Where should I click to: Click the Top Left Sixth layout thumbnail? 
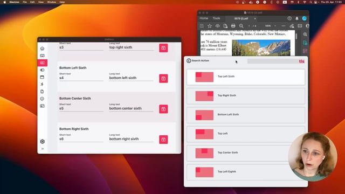pos(204,77)
